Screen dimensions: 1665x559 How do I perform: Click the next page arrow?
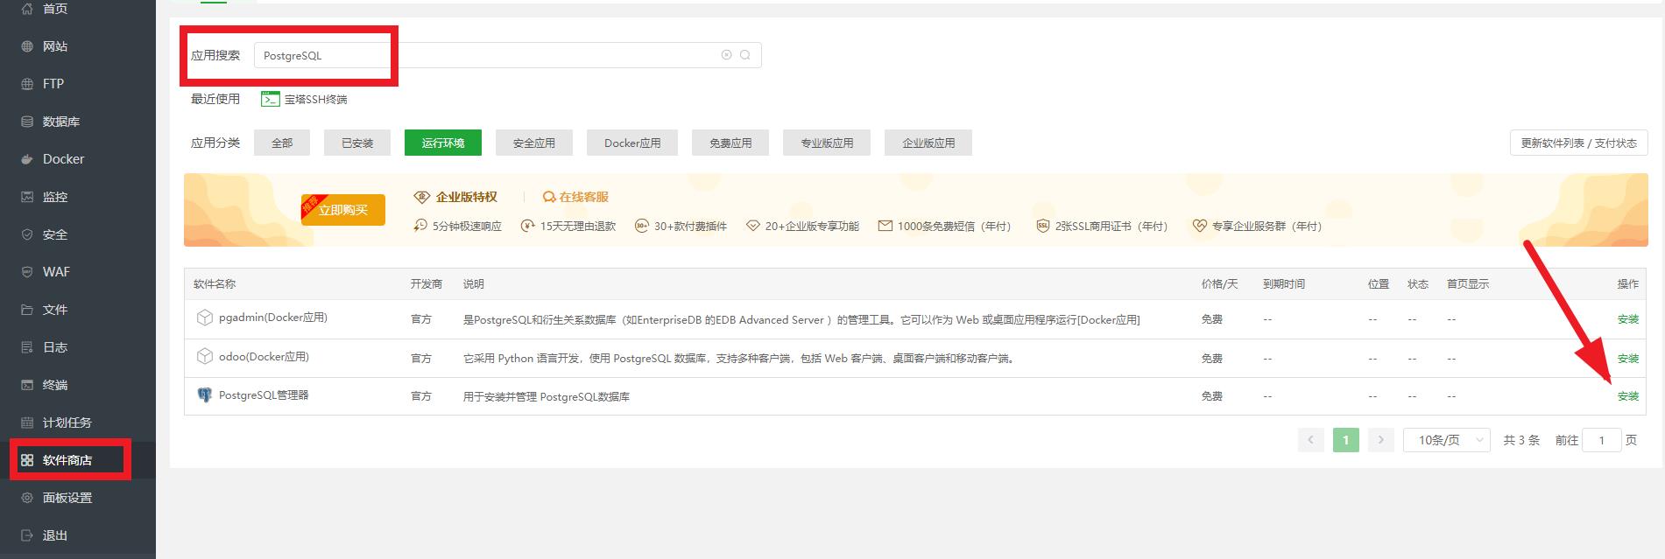pos(1381,440)
